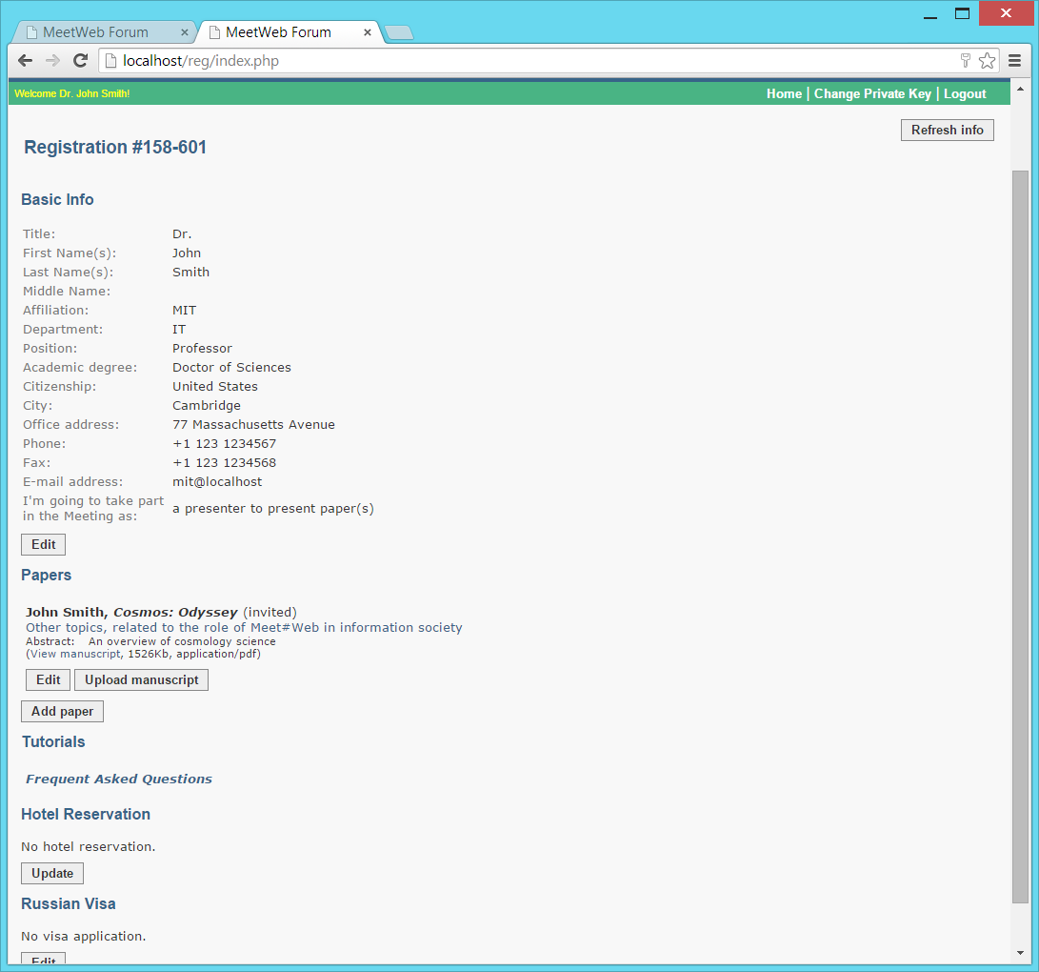Reload the page using the refresh icon
Image resolution: width=1039 pixels, height=972 pixels.
pos(80,60)
